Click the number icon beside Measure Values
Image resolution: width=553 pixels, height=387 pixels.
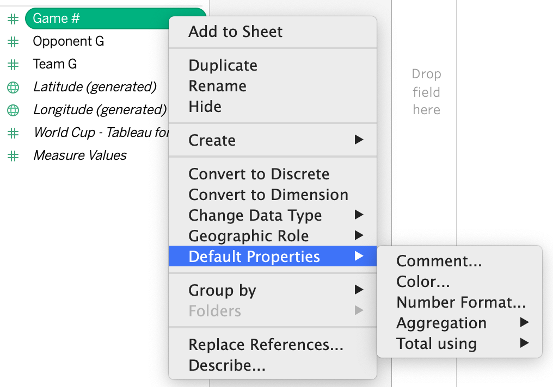[x=13, y=155]
